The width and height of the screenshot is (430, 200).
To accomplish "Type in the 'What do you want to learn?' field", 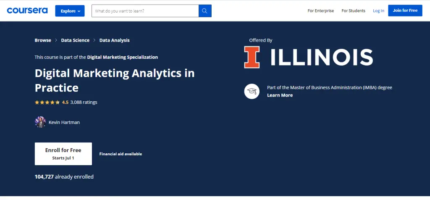I will [x=145, y=11].
